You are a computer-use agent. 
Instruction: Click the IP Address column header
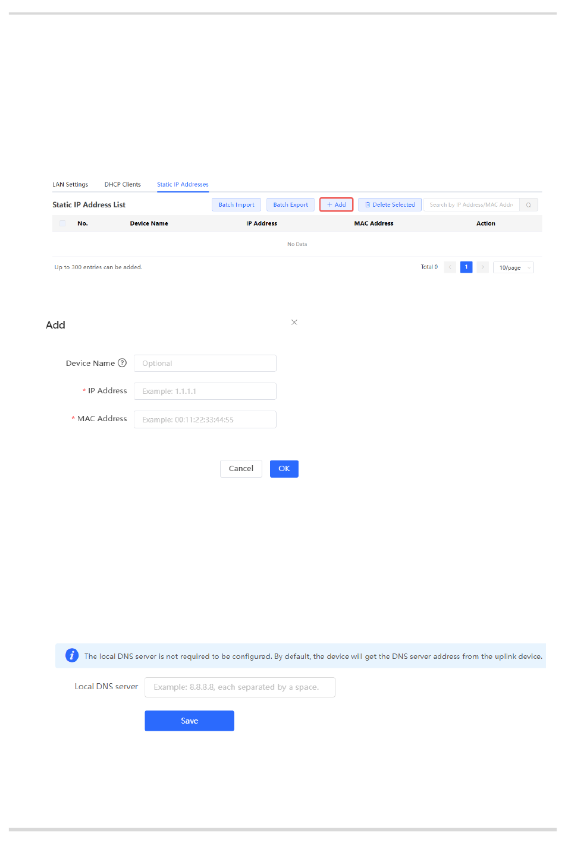coord(262,223)
